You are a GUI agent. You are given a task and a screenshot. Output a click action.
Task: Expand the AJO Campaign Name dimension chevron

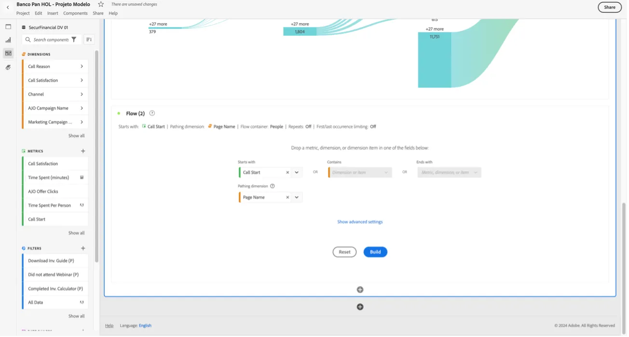[x=82, y=108]
